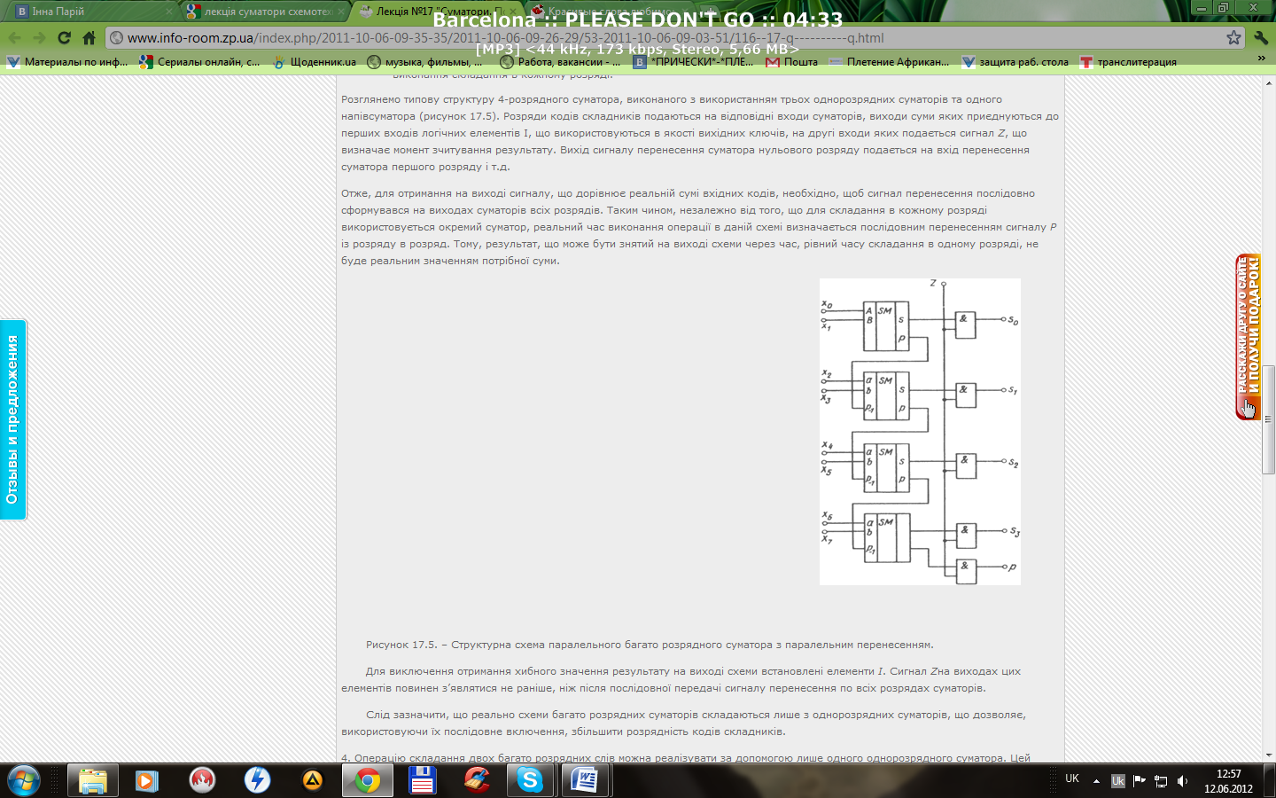Launch the media player taskbar icon
The width and height of the screenshot is (1276, 798).
(x=147, y=781)
